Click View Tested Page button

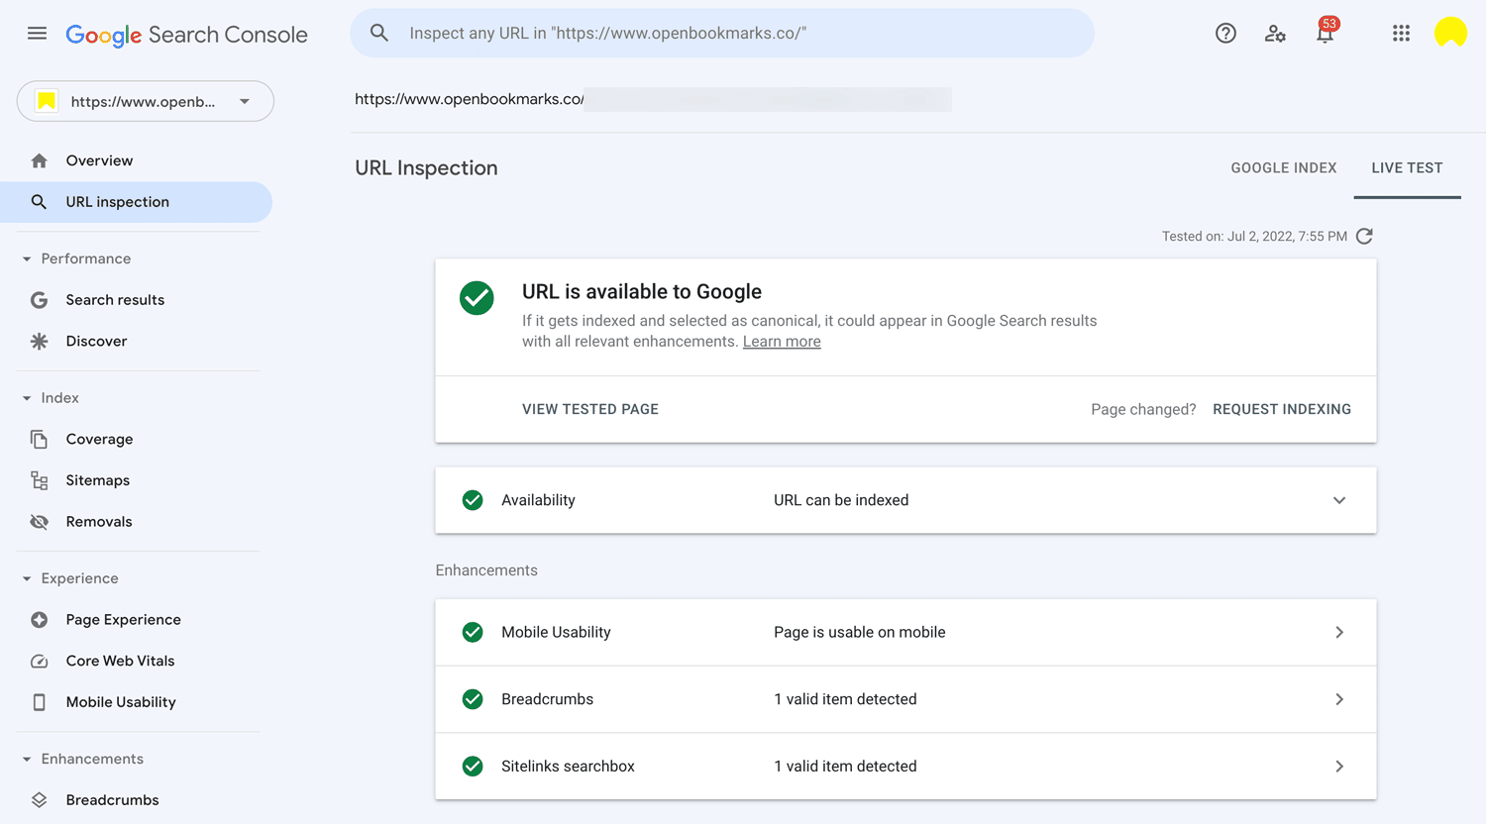pos(590,409)
